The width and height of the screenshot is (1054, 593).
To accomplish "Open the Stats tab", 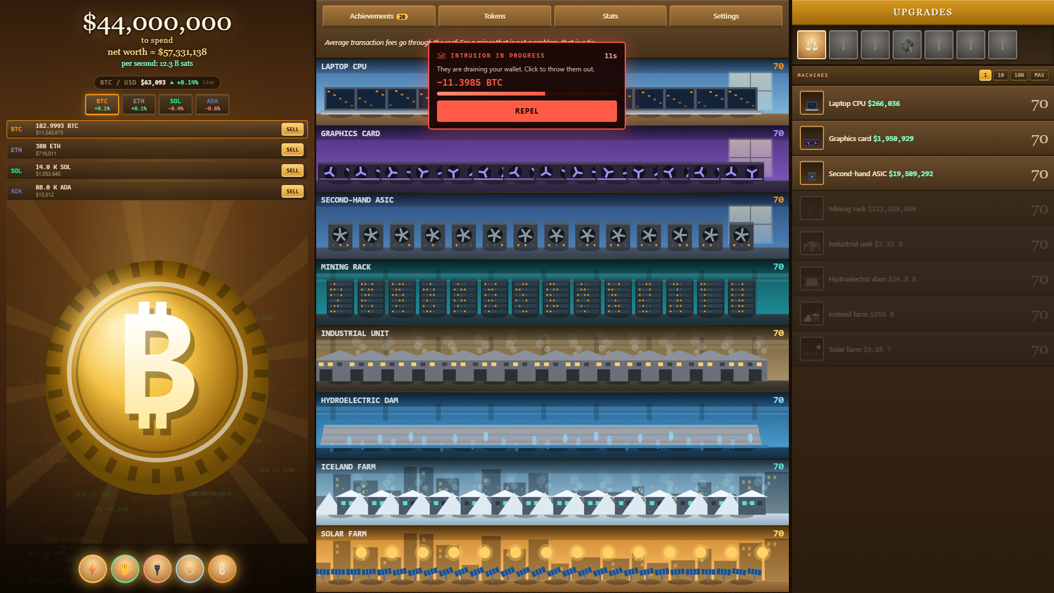I will [x=610, y=16].
